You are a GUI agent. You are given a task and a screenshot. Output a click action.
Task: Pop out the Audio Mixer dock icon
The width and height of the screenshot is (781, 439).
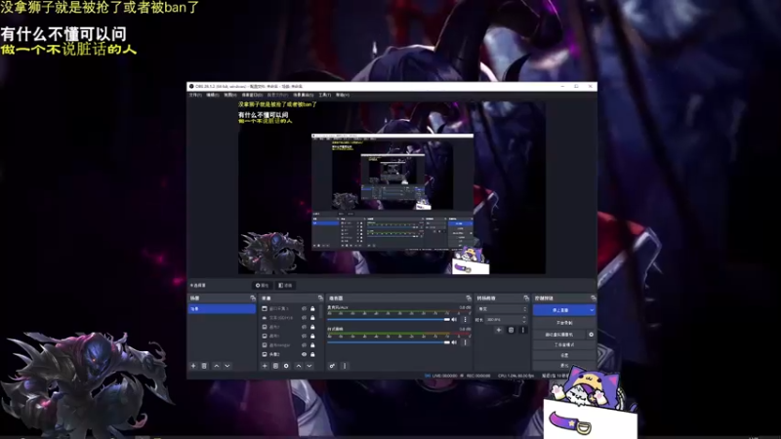pos(469,299)
